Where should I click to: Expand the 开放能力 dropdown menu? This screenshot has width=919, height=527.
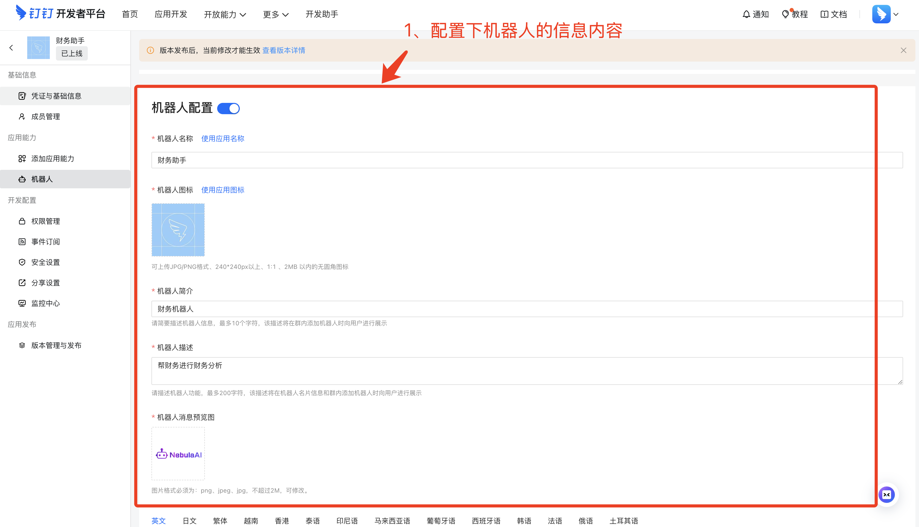coord(225,14)
